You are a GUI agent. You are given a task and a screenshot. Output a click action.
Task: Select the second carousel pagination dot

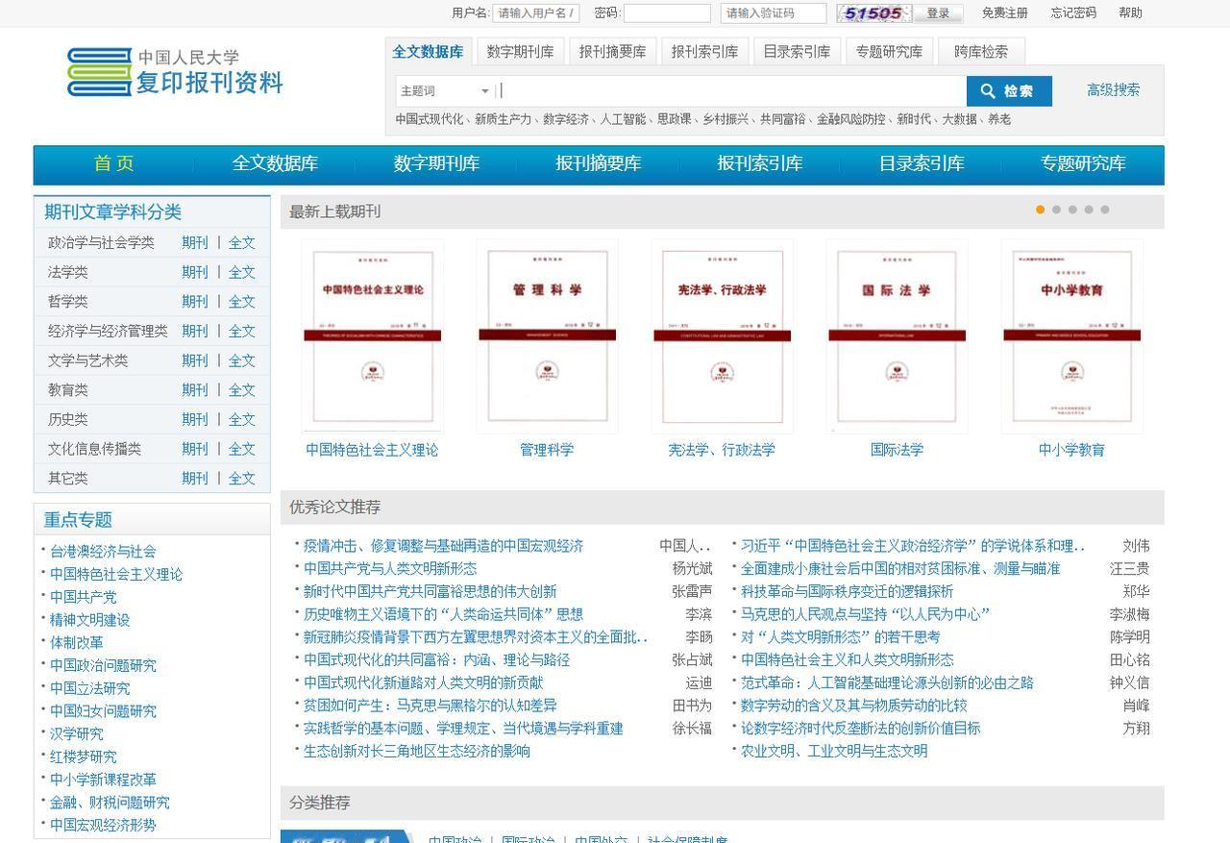(1055, 208)
